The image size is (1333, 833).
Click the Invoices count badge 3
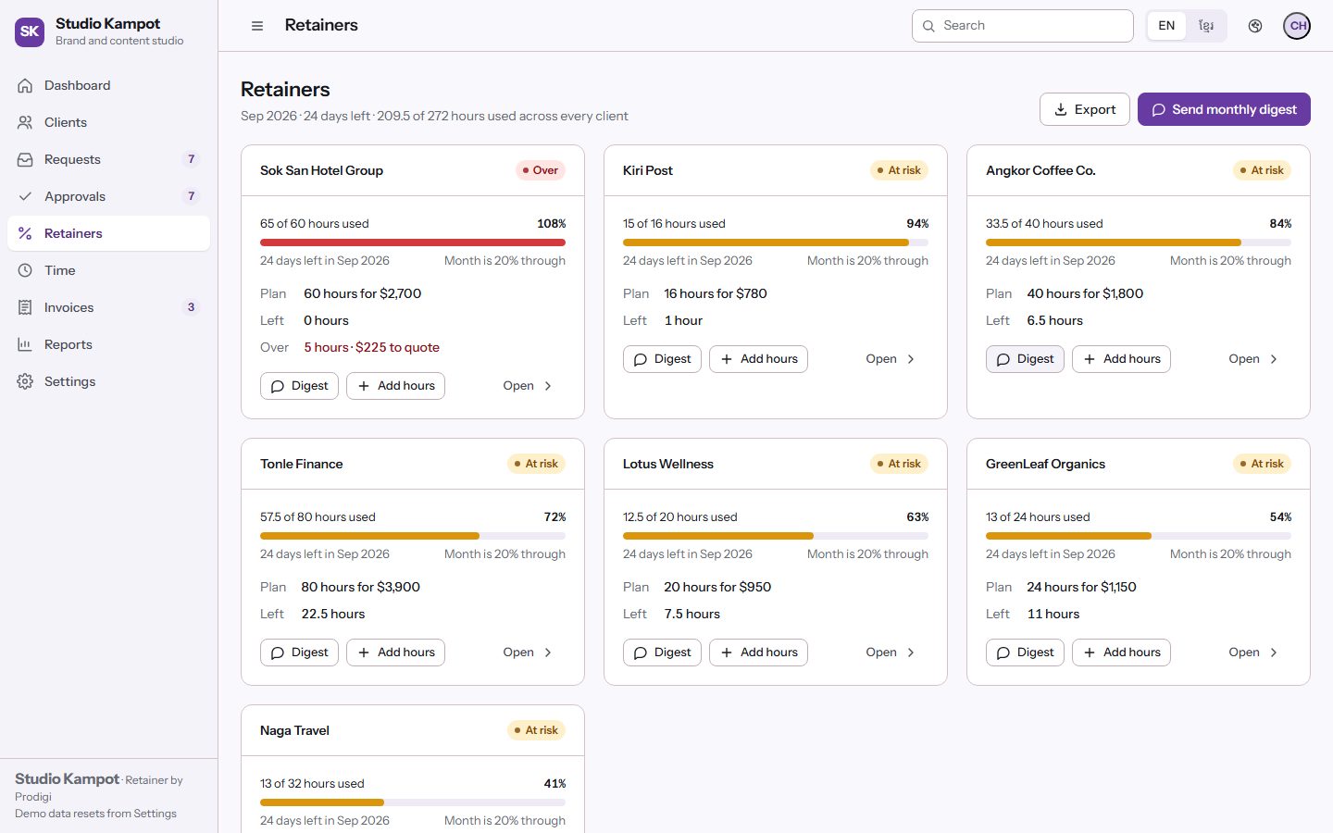(x=192, y=307)
